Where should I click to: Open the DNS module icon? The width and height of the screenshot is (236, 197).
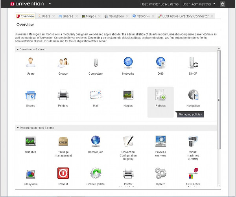coord(160,63)
